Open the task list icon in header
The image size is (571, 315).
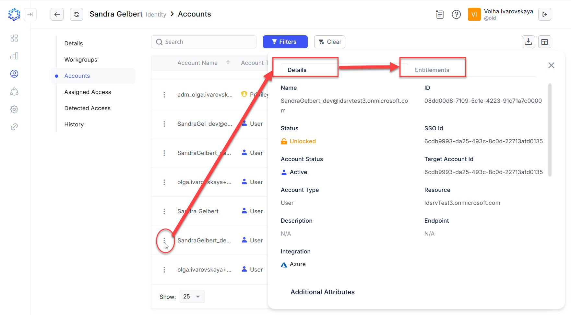click(x=440, y=14)
